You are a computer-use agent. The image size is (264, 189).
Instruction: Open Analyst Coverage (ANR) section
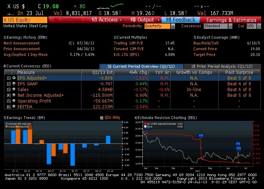click(216, 37)
